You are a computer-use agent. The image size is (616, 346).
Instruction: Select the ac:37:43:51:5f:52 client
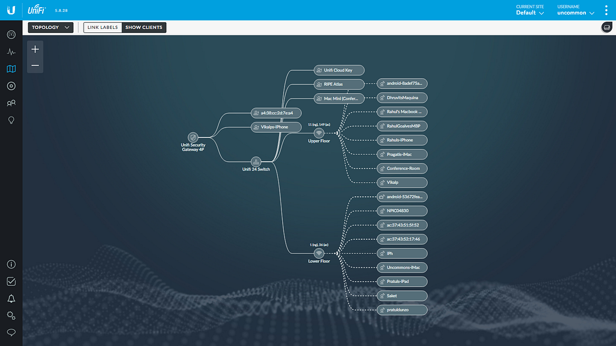tap(402, 225)
